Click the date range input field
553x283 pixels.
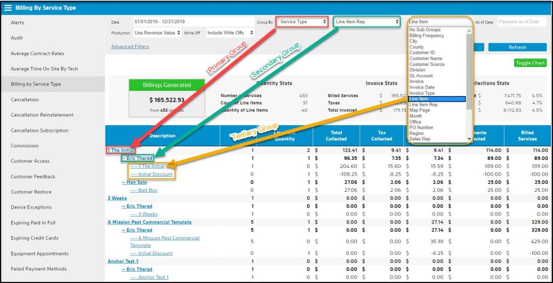pyautogui.click(x=193, y=22)
